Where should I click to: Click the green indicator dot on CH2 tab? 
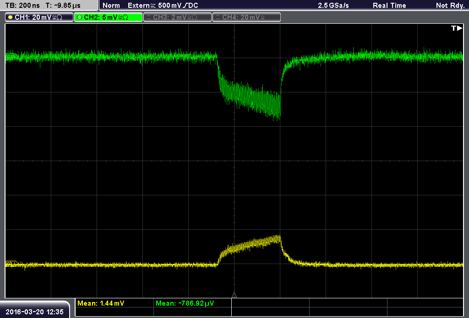click(80, 17)
